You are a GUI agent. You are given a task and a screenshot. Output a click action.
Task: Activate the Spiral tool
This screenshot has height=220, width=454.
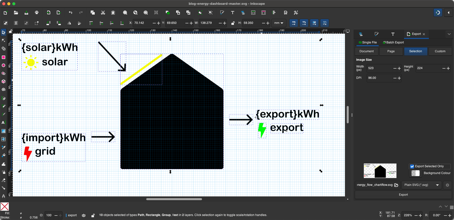point(4,89)
